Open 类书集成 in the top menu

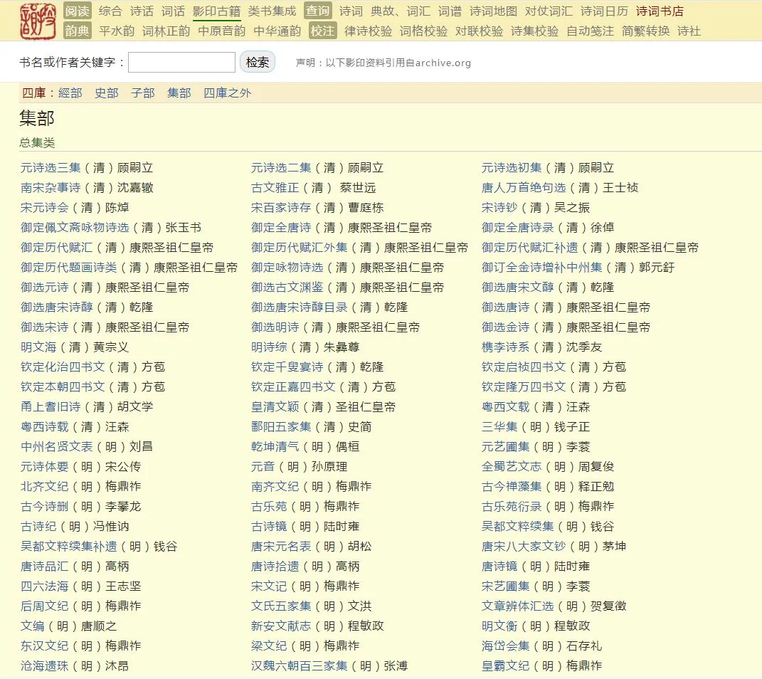(x=272, y=11)
